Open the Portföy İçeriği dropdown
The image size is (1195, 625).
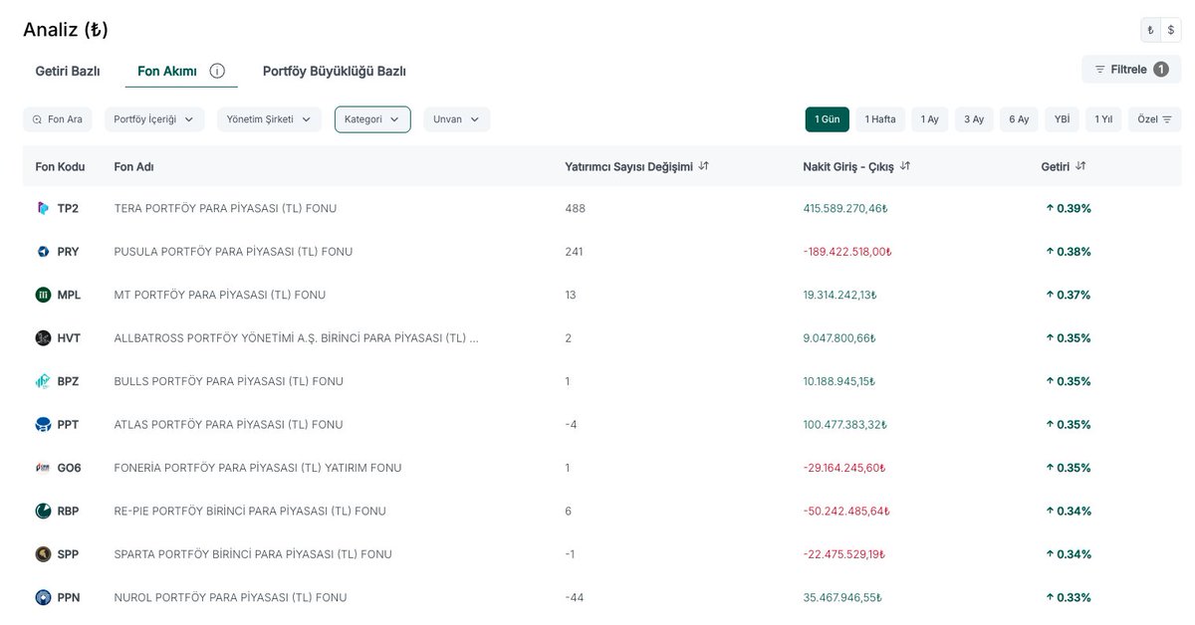pos(154,119)
